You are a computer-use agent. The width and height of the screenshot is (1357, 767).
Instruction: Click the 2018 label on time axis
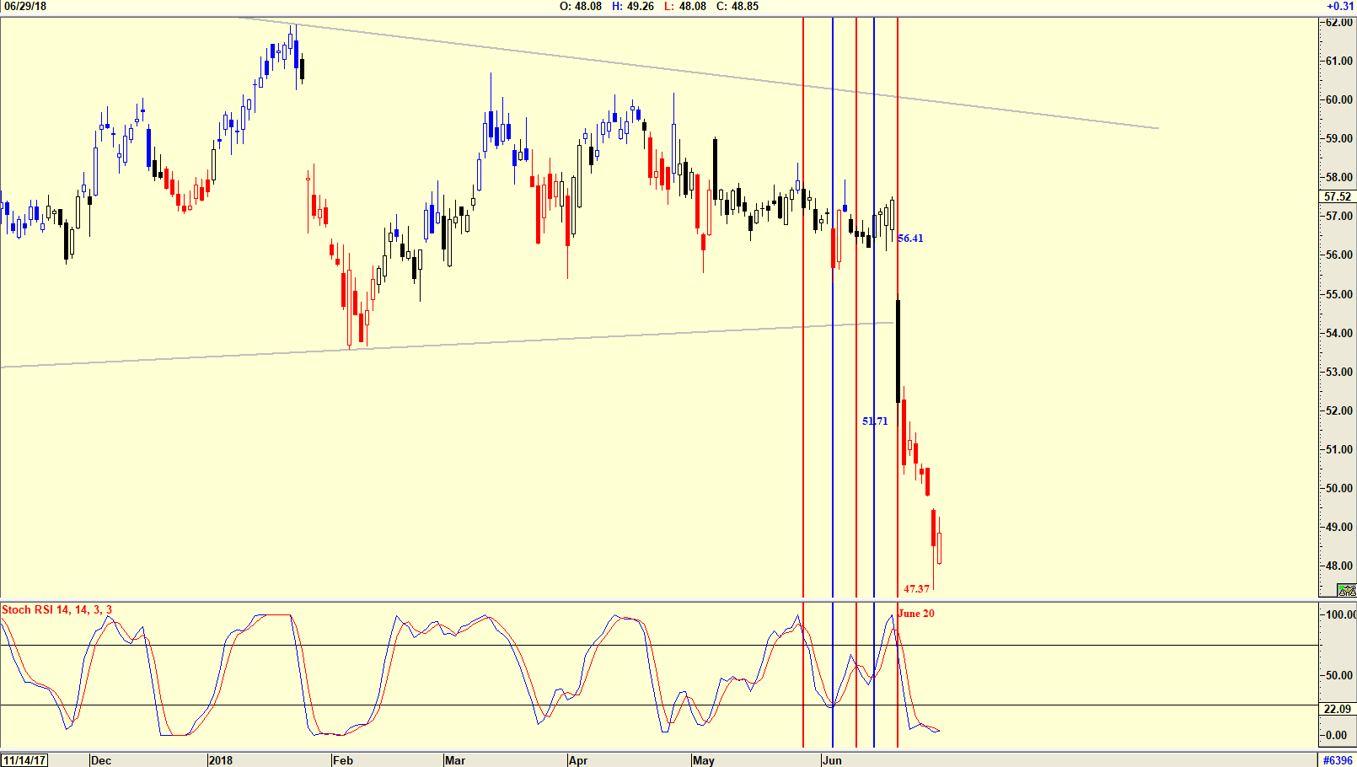tap(221, 760)
